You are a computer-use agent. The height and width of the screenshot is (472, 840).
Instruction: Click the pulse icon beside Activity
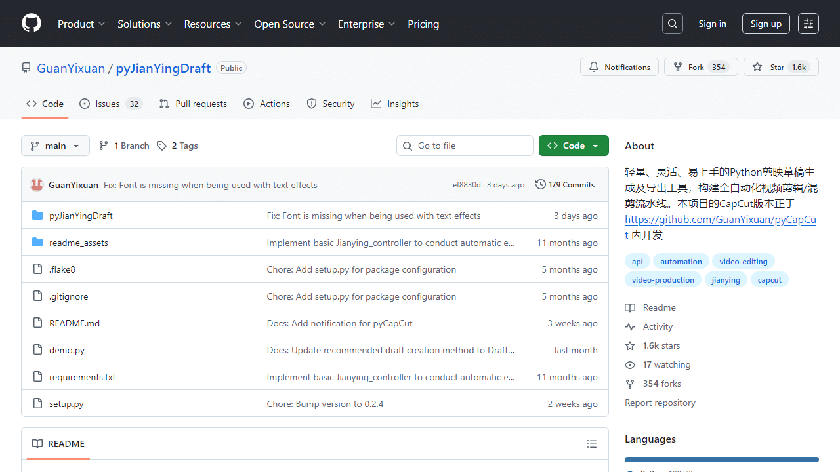(x=630, y=326)
